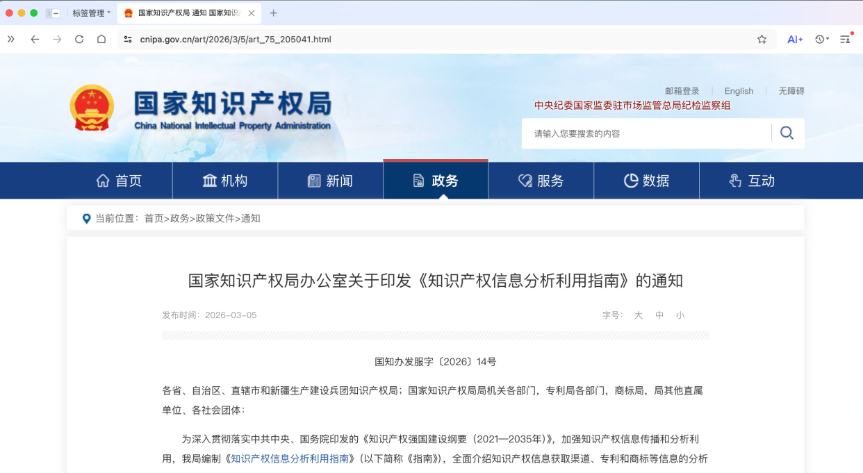The width and height of the screenshot is (863, 473).
Task: Expand the toolbar overflow chevron
Action: point(10,40)
